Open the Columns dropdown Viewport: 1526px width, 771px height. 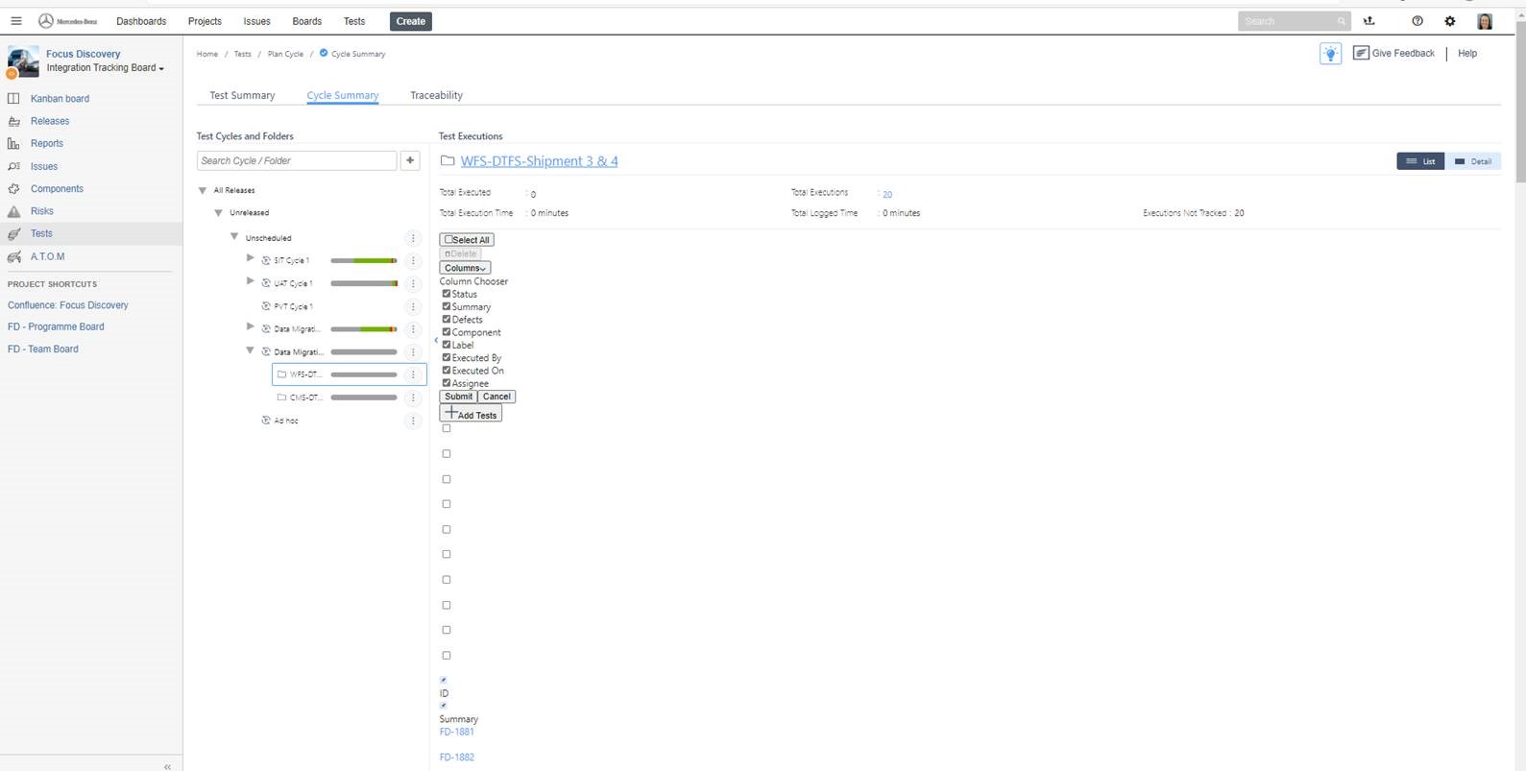(465, 268)
